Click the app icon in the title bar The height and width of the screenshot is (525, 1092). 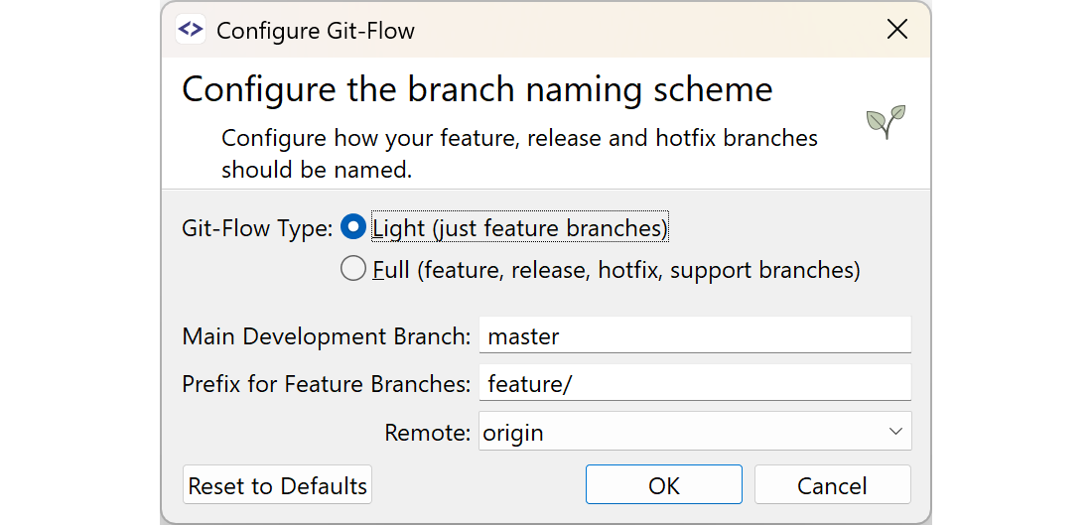191,29
